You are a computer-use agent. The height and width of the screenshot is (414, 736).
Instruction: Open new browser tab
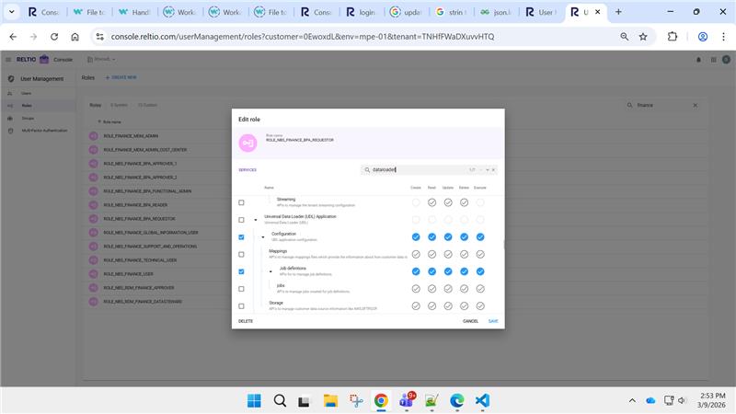point(618,12)
